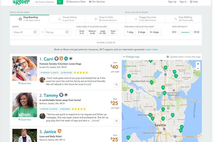Viewport: 214px width, 142px height.
Task: Click the Enlarge map link
Action: tap(131, 57)
